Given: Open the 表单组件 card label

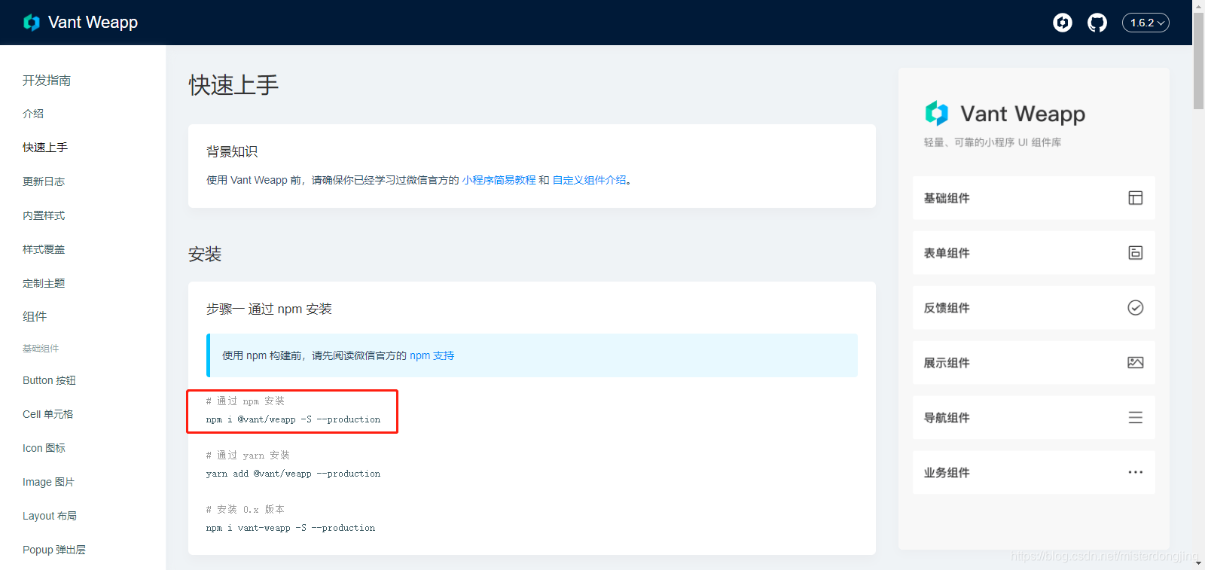Looking at the screenshot, I should [947, 253].
